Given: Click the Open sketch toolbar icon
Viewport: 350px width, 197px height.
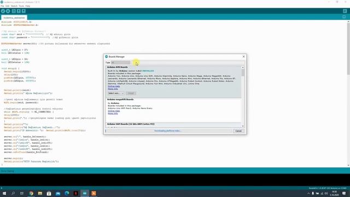Looking at the screenshot, I should pos(19,11).
